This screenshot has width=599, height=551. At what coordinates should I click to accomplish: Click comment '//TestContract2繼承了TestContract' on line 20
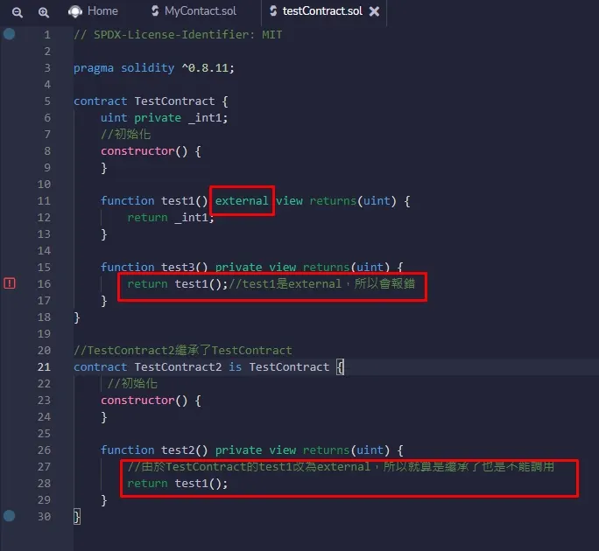(x=183, y=351)
